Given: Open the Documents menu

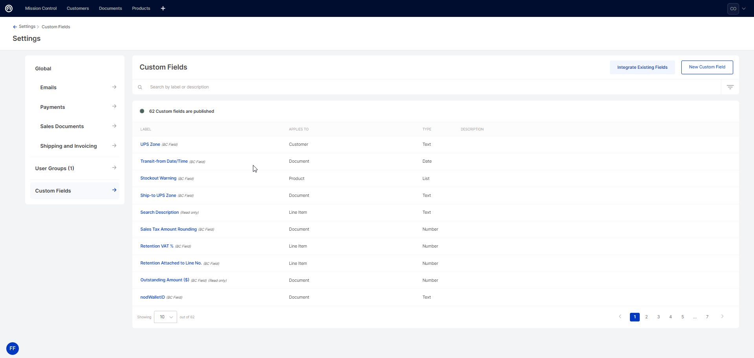Looking at the screenshot, I should (x=110, y=8).
